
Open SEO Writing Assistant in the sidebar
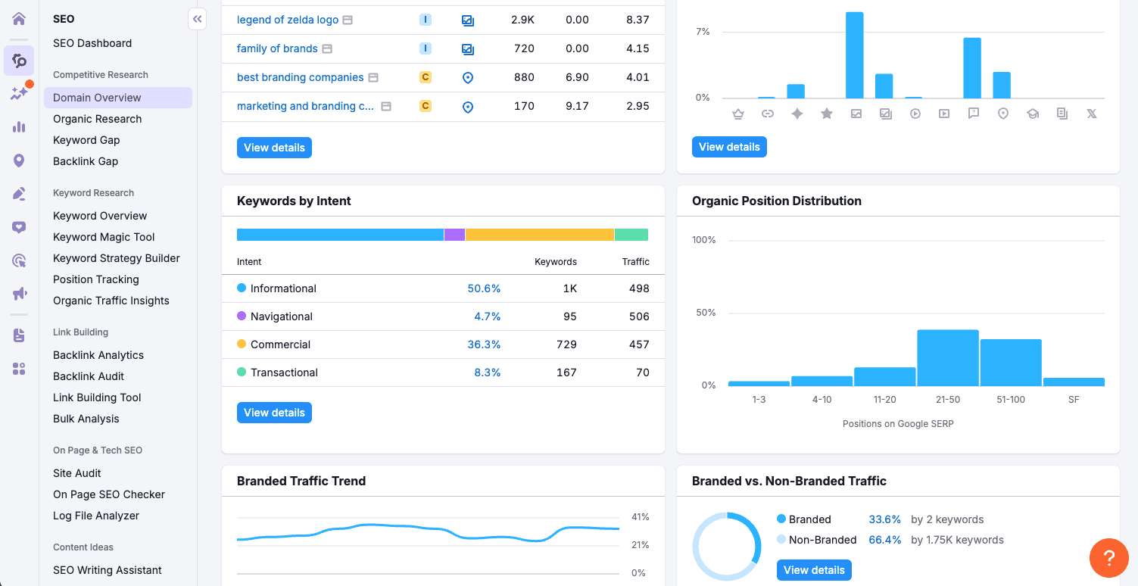coord(108,570)
